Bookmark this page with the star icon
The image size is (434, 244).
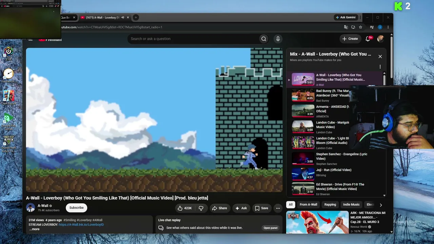[360, 27]
